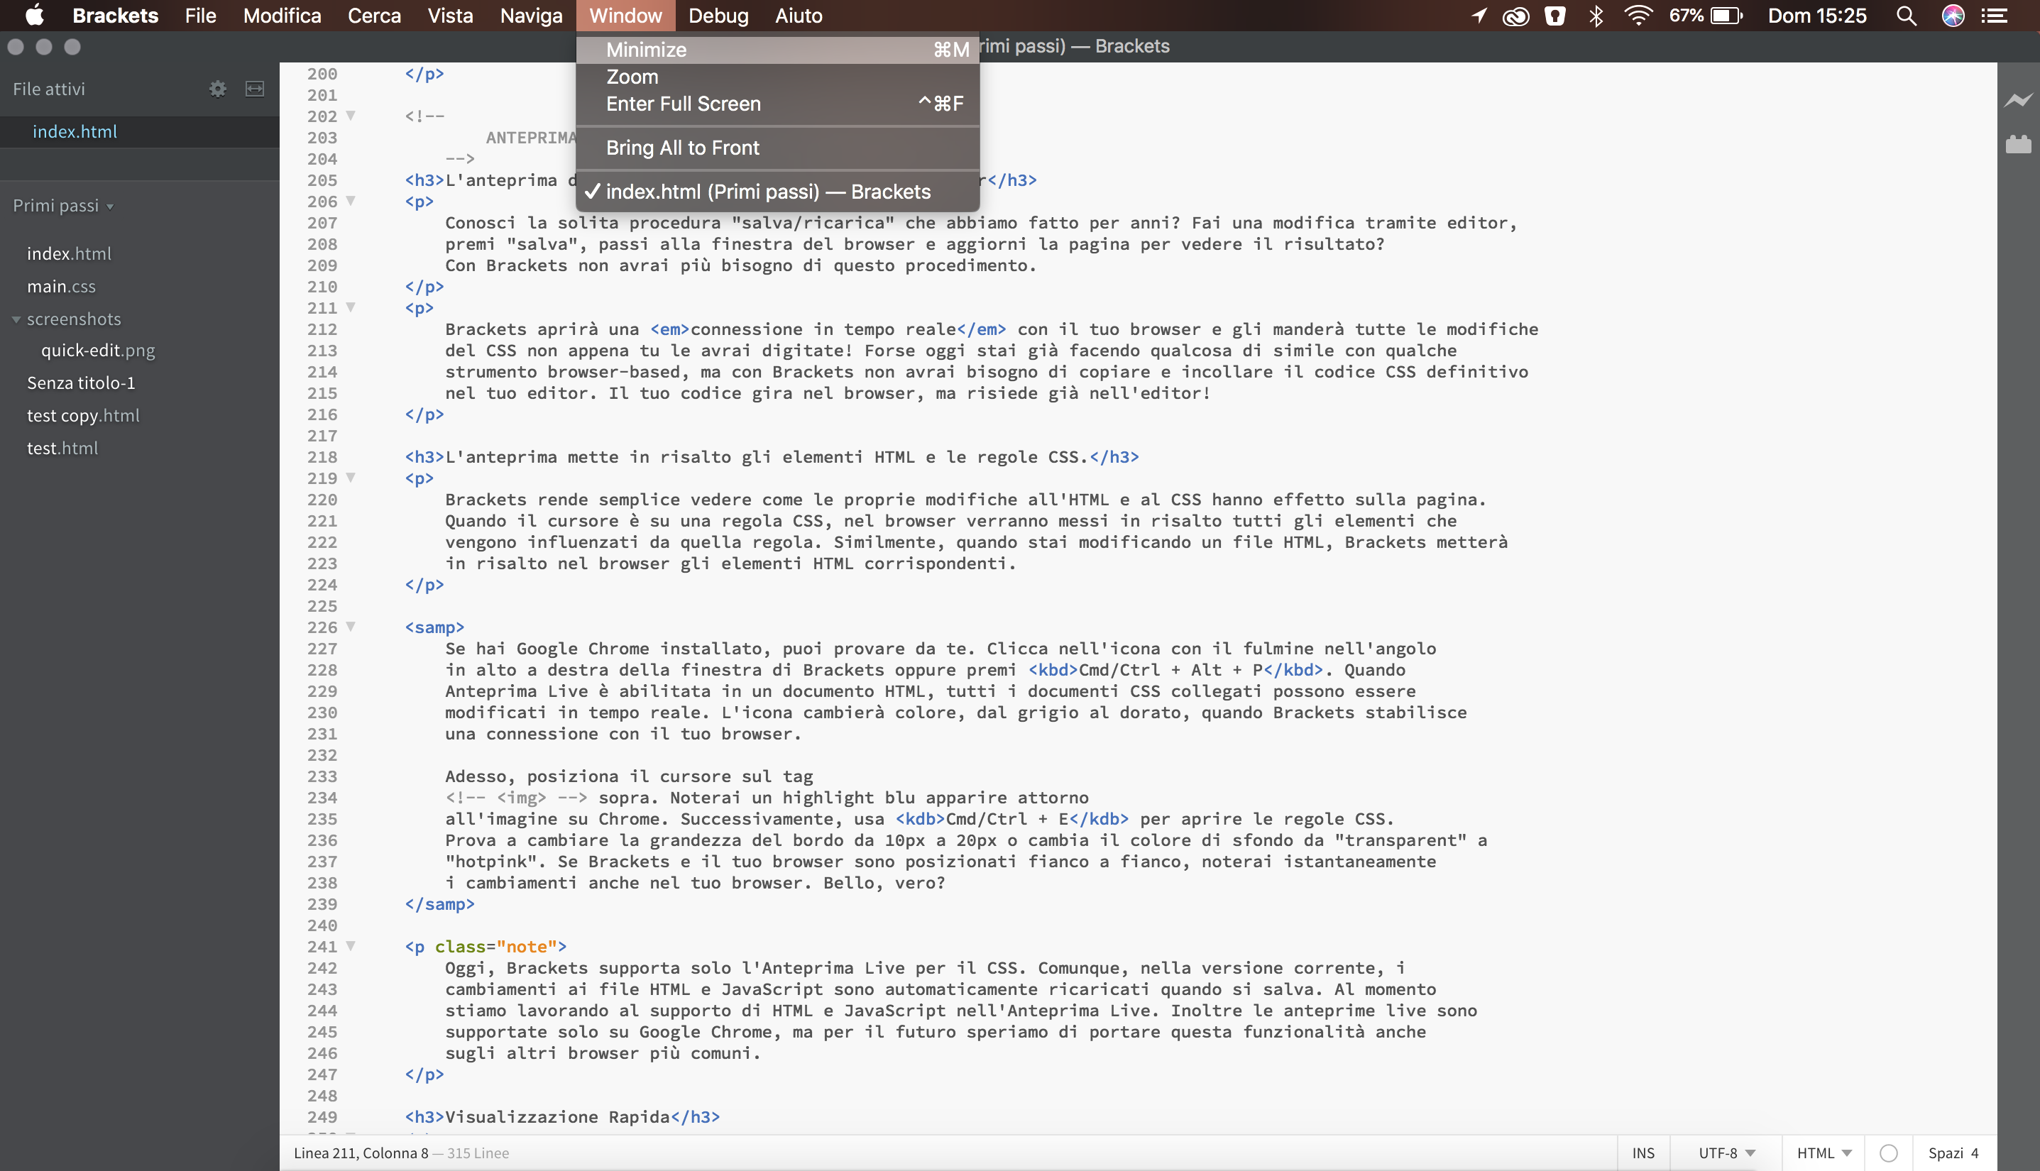
Task: Click the Bluetooth menu bar icon
Action: click(1596, 16)
